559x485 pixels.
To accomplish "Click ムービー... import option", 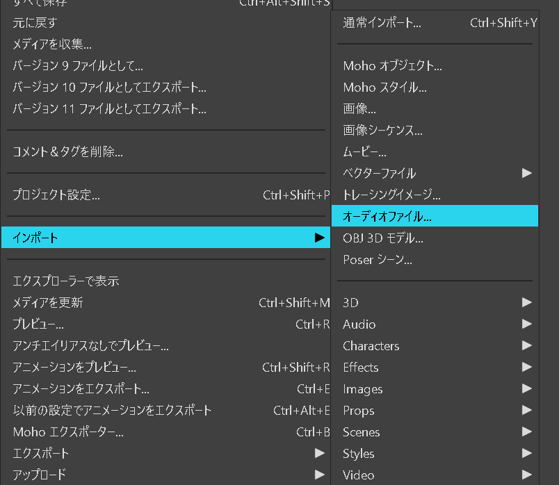I will 364,151.
